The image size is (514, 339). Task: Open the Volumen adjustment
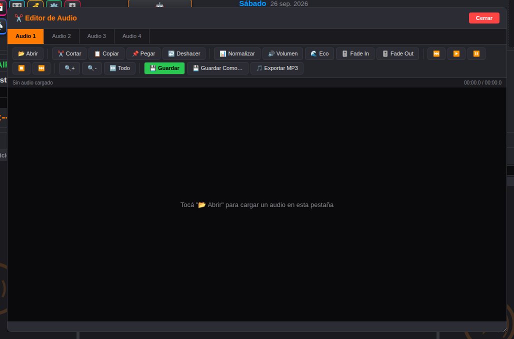coord(282,54)
